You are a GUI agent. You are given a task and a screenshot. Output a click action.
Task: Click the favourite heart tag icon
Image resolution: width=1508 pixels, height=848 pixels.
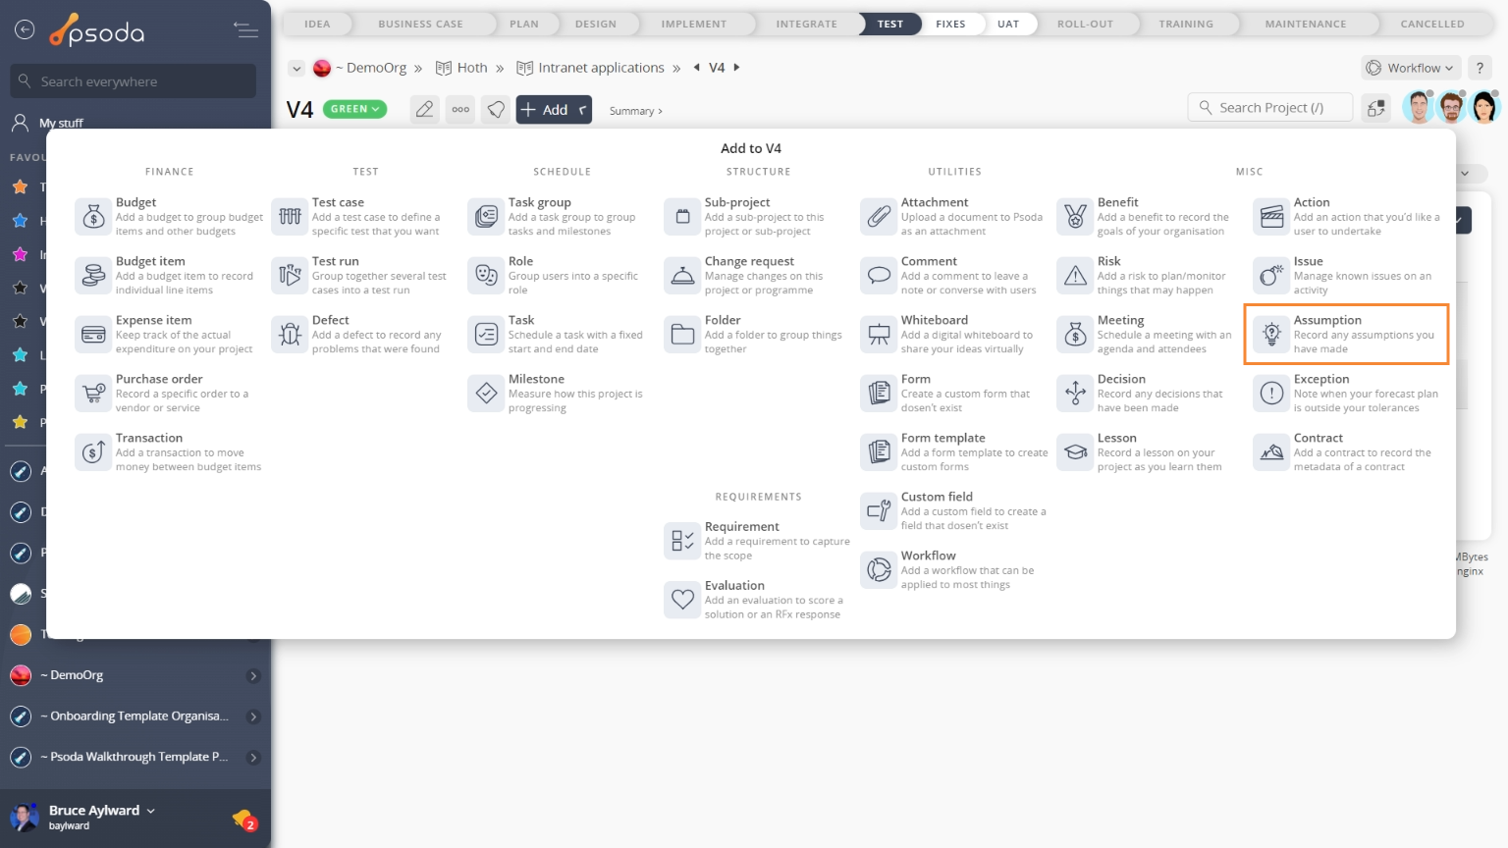(497, 109)
